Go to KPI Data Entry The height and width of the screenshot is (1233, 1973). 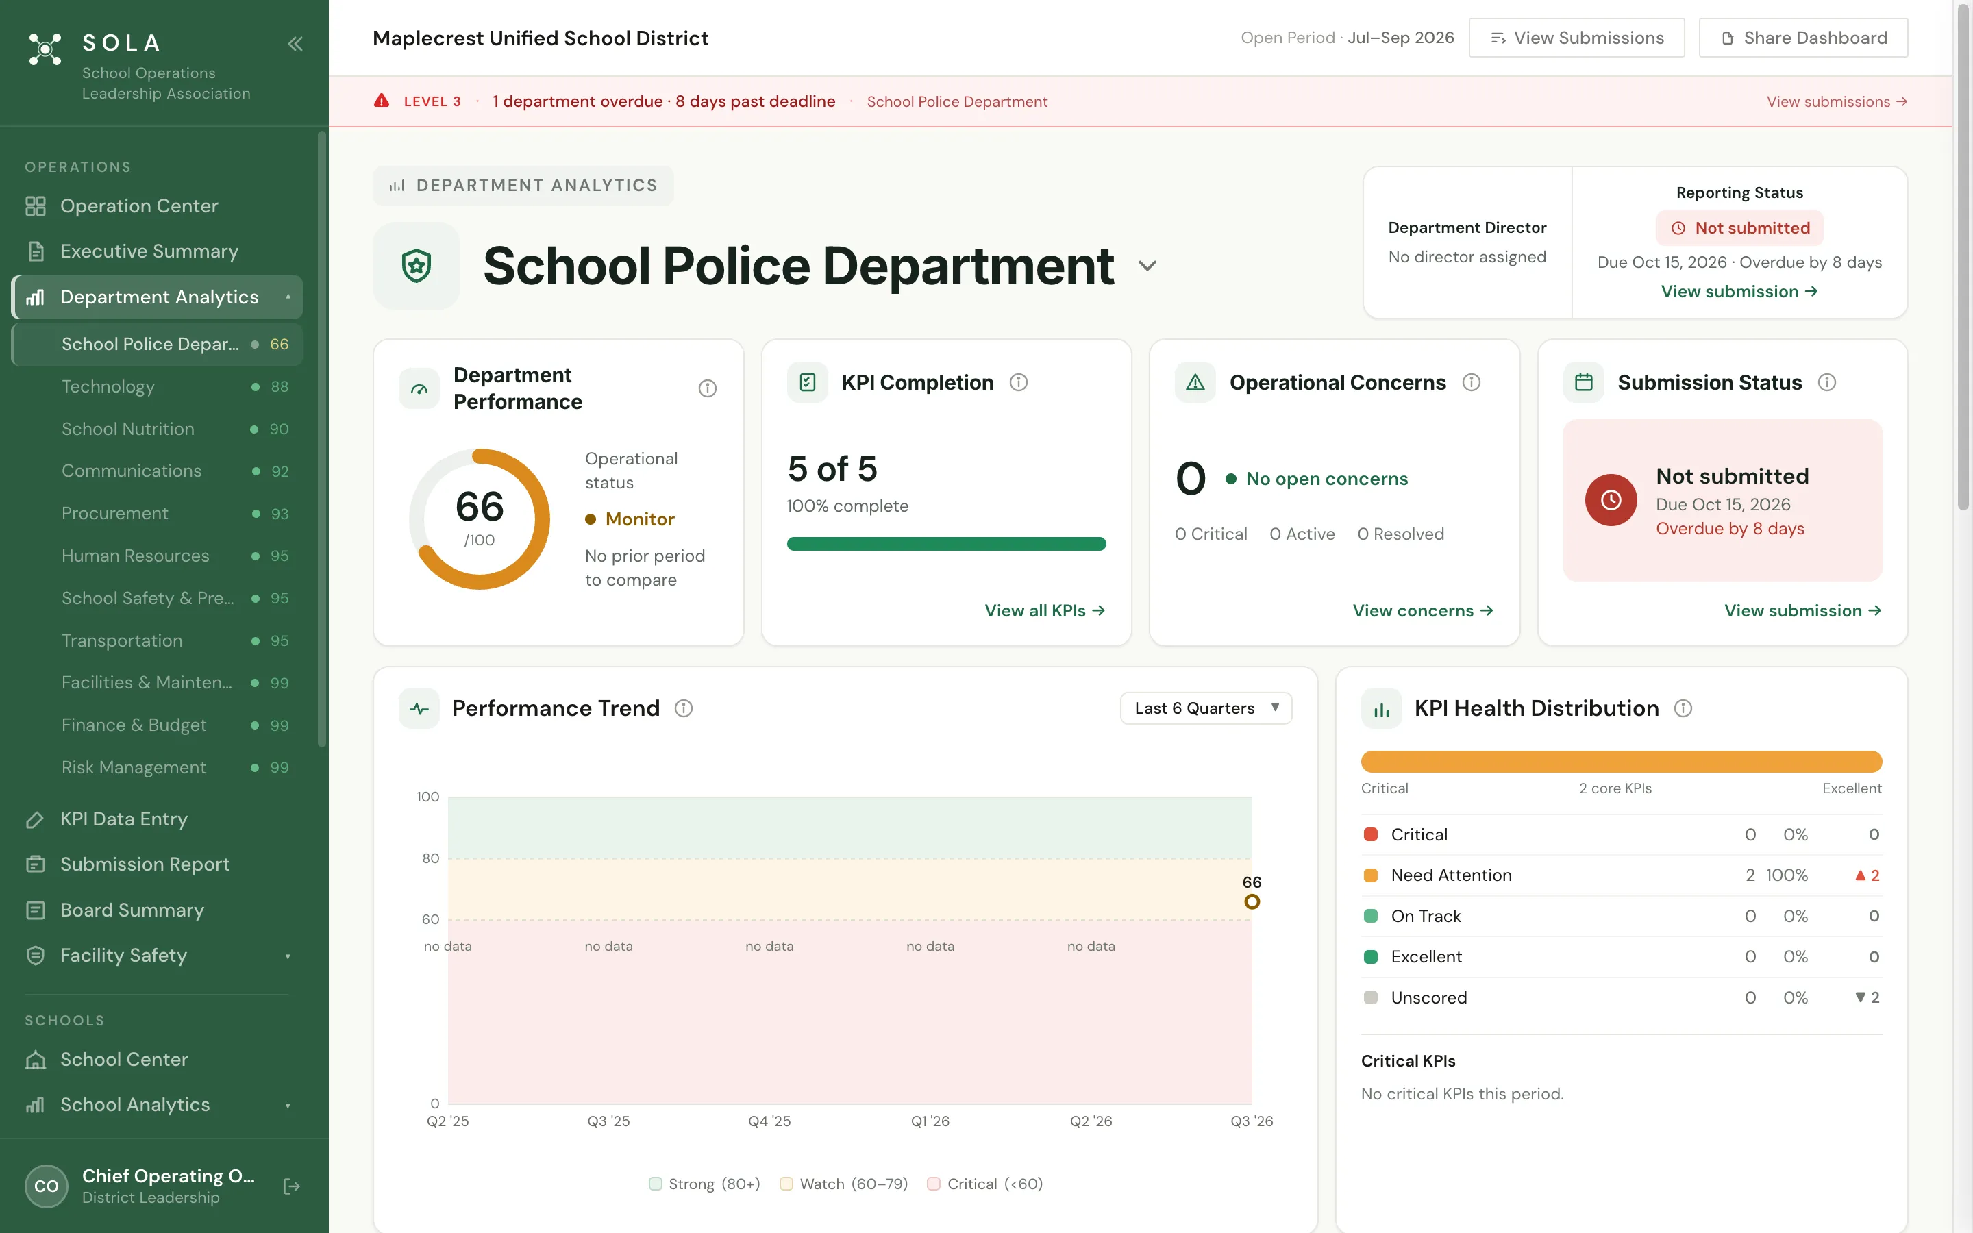158,819
